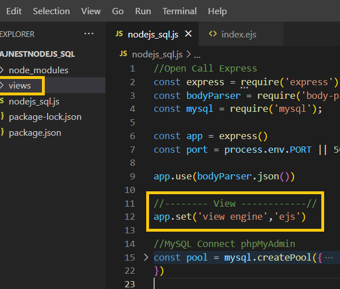Screen dimensions: 340x289
Task: Place cursor on the app.set 'view engine' line
Action: 229,217
